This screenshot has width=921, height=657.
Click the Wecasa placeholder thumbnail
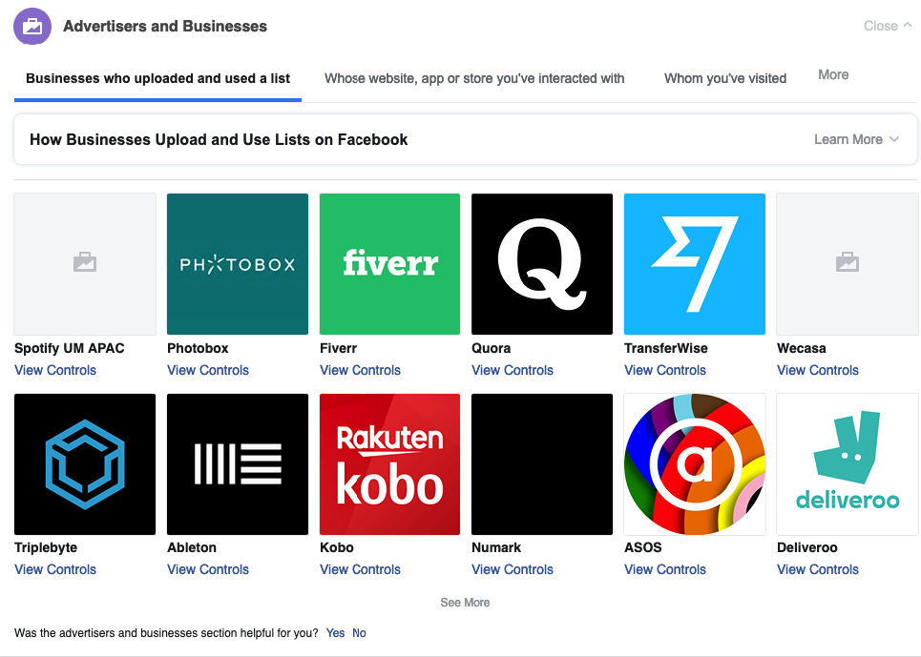point(848,264)
